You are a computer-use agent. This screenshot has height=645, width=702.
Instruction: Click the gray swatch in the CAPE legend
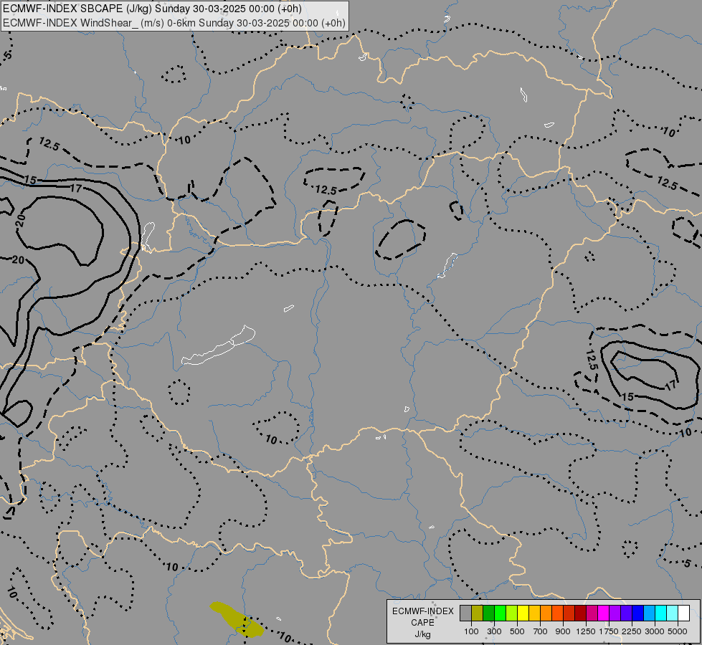pos(465,613)
